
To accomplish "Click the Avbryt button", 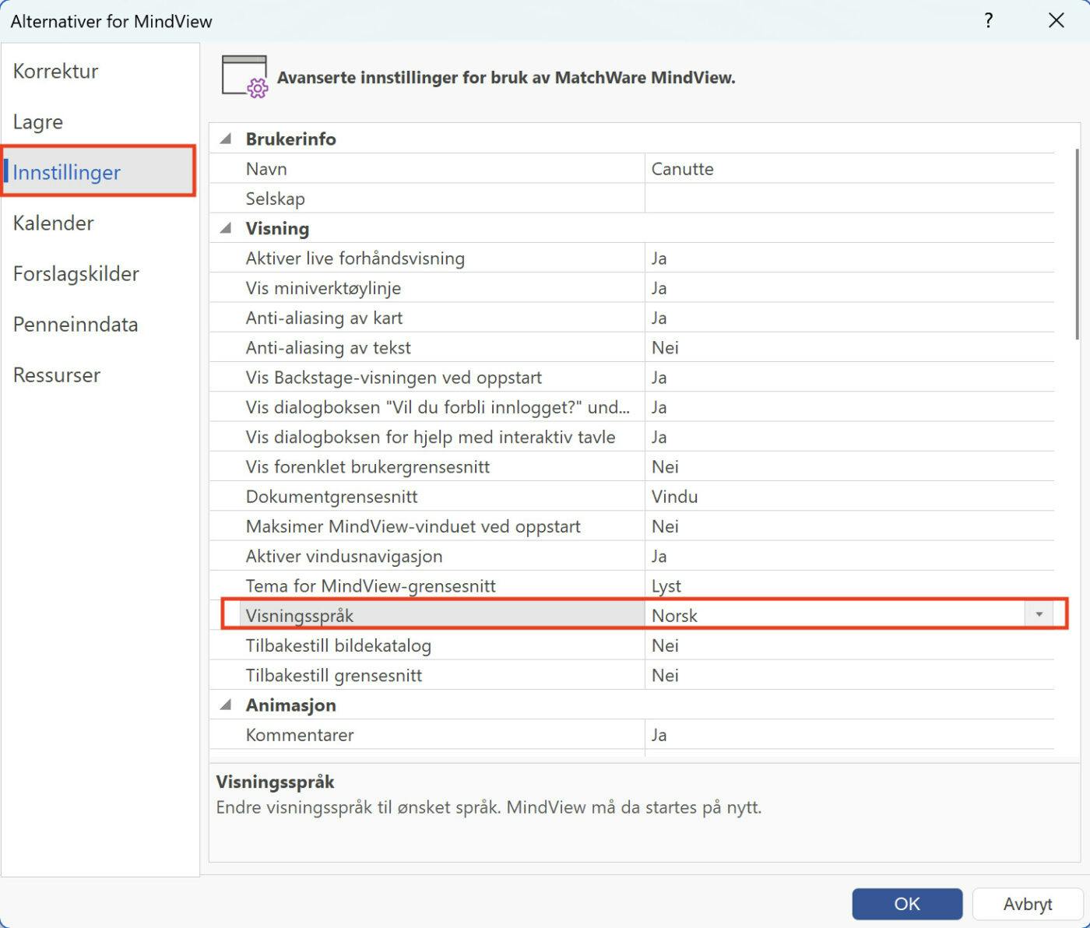I will point(1027,904).
